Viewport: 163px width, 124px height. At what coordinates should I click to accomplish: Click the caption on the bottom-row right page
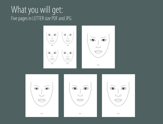click(118, 114)
